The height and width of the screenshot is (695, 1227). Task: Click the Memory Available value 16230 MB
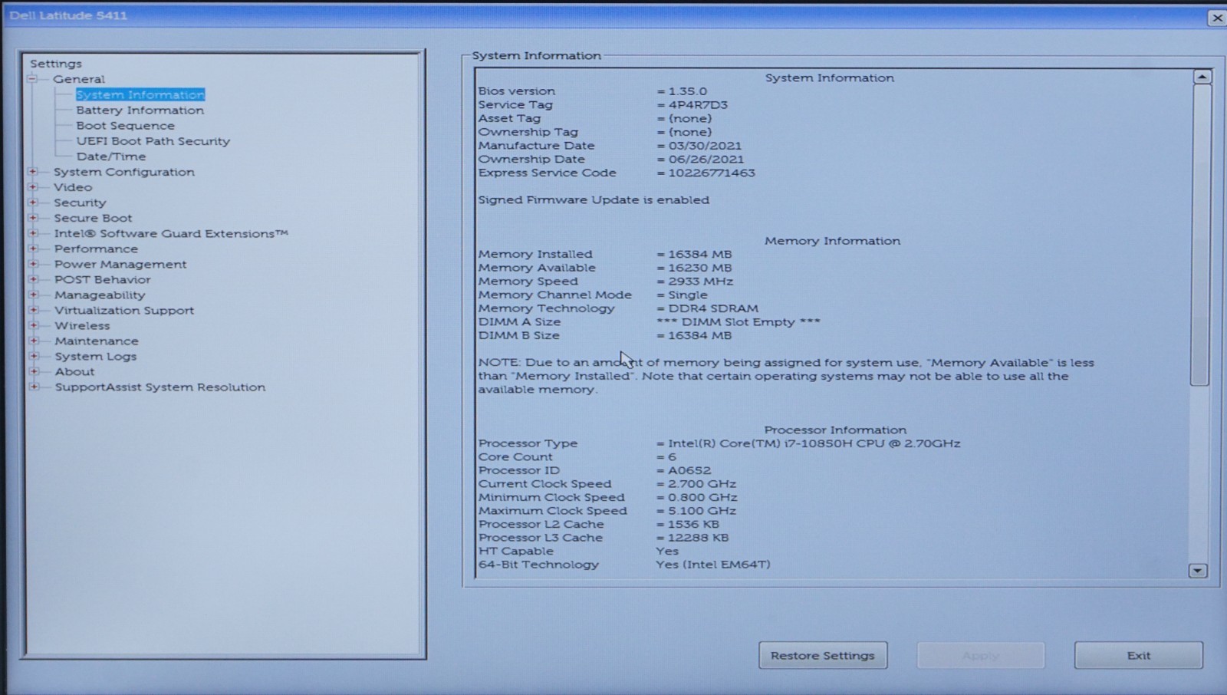(x=700, y=268)
